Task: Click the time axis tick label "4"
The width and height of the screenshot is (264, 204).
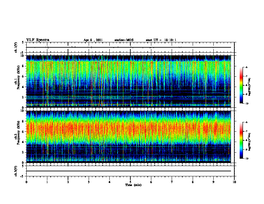Action: [109, 182]
